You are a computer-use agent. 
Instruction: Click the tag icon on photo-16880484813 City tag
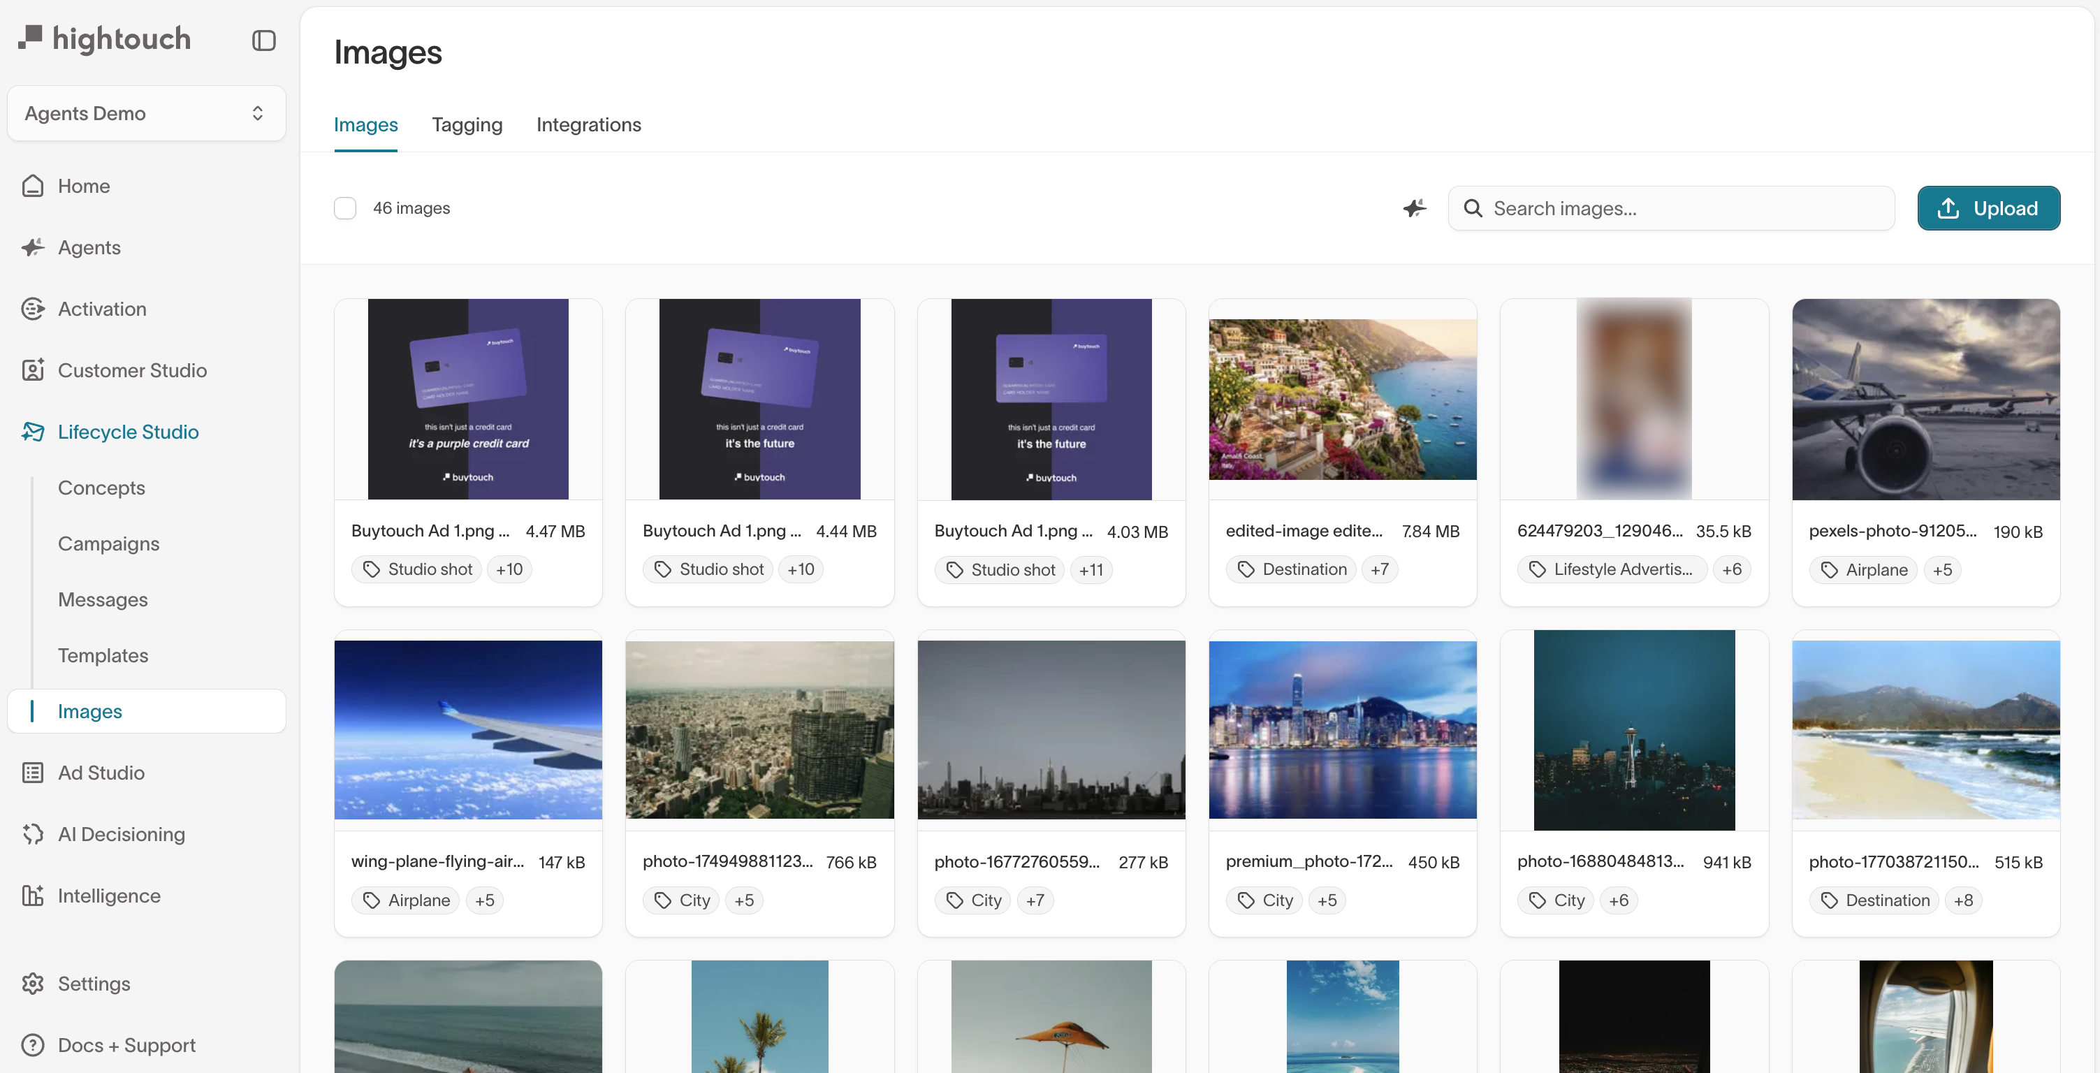1537,900
